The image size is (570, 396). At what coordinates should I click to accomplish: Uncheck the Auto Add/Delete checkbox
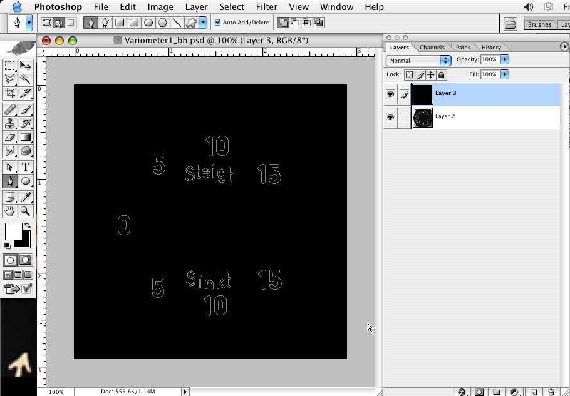(218, 23)
